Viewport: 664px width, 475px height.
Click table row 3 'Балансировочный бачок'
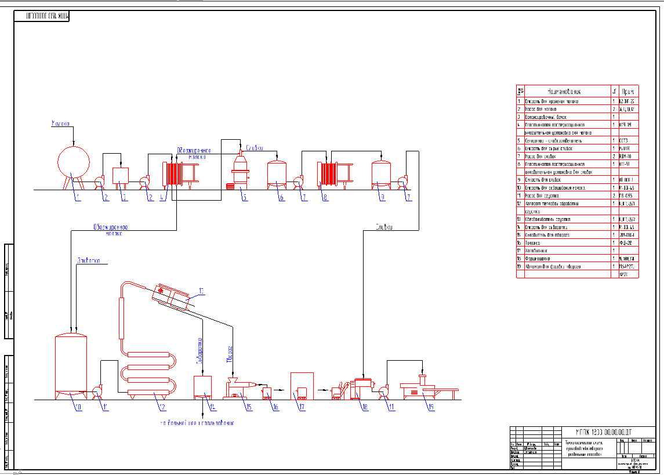coord(577,117)
